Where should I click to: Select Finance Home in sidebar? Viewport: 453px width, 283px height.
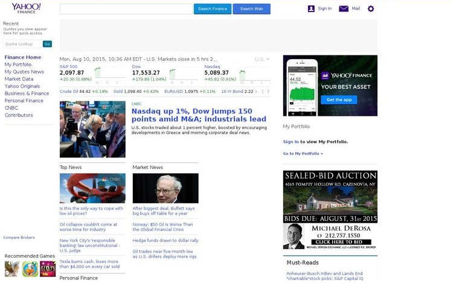pos(23,57)
